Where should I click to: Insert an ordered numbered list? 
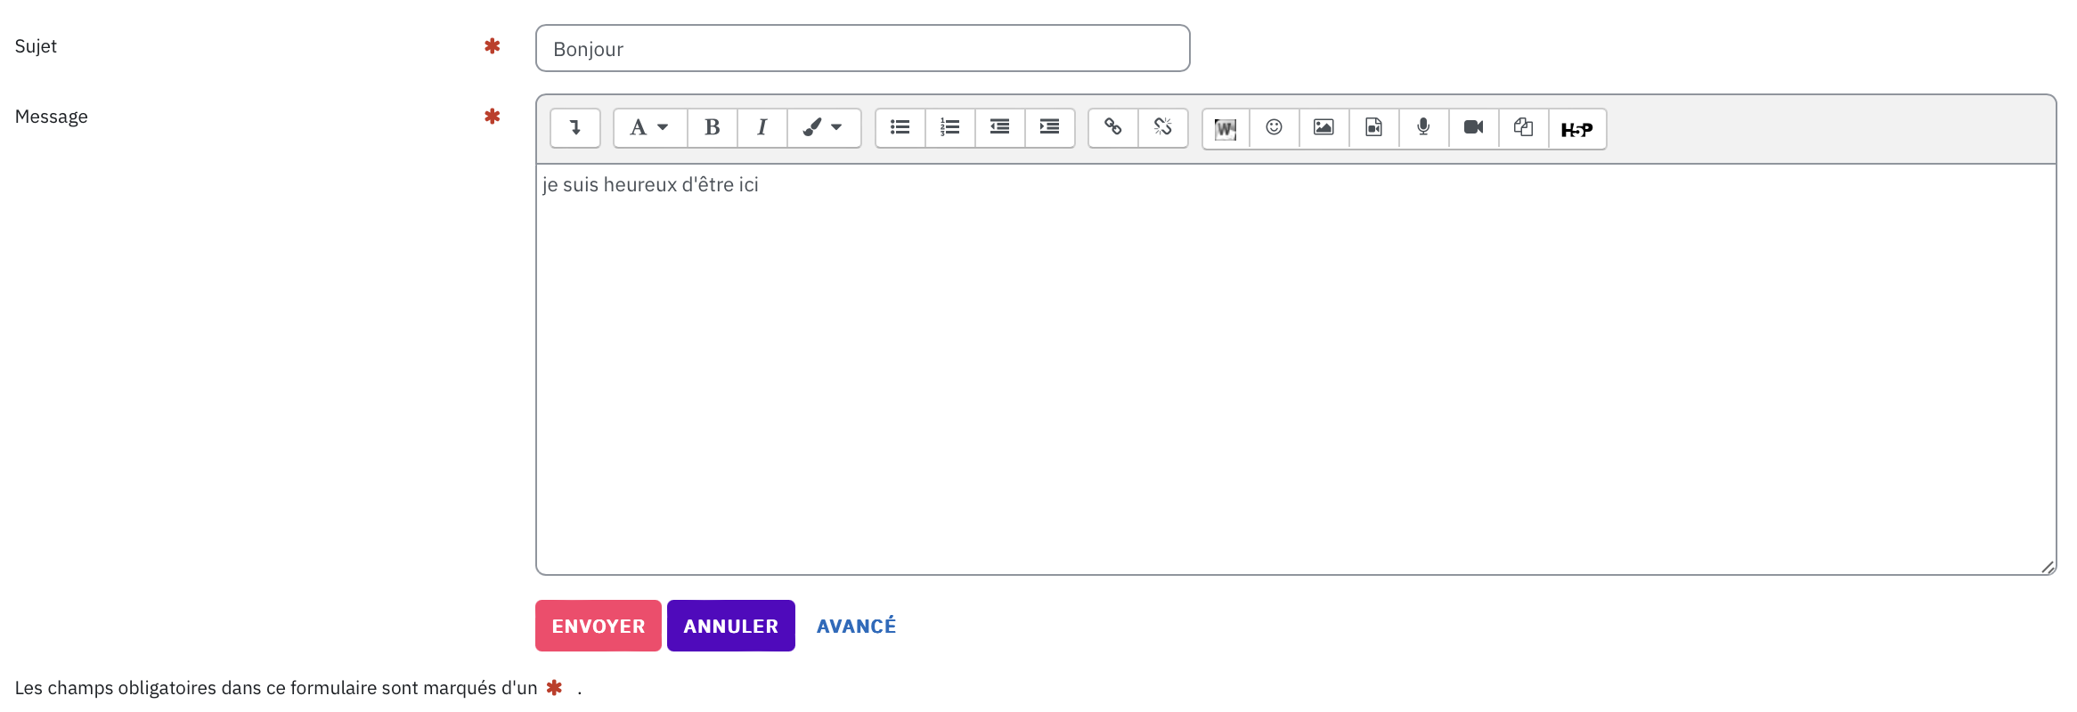coord(950,128)
